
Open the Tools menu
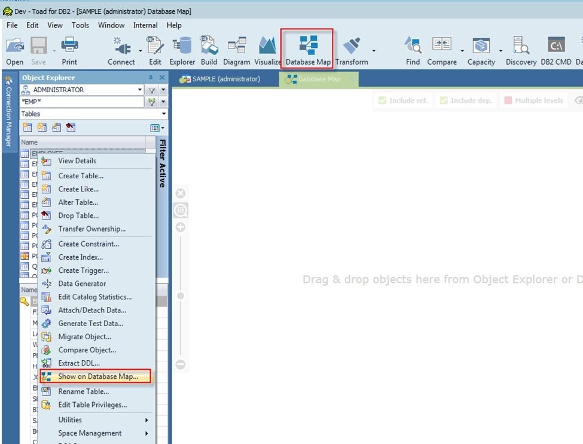click(80, 25)
